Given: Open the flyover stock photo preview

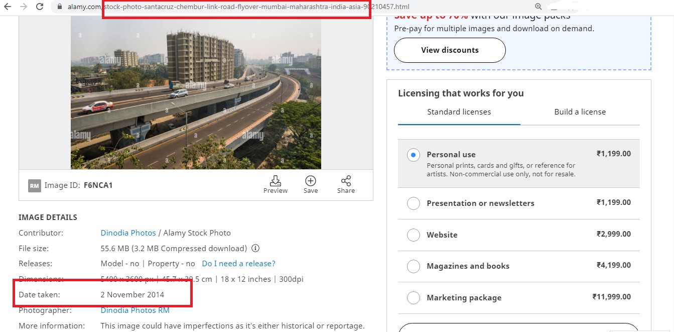Looking at the screenshot, I should [x=196, y=92].
